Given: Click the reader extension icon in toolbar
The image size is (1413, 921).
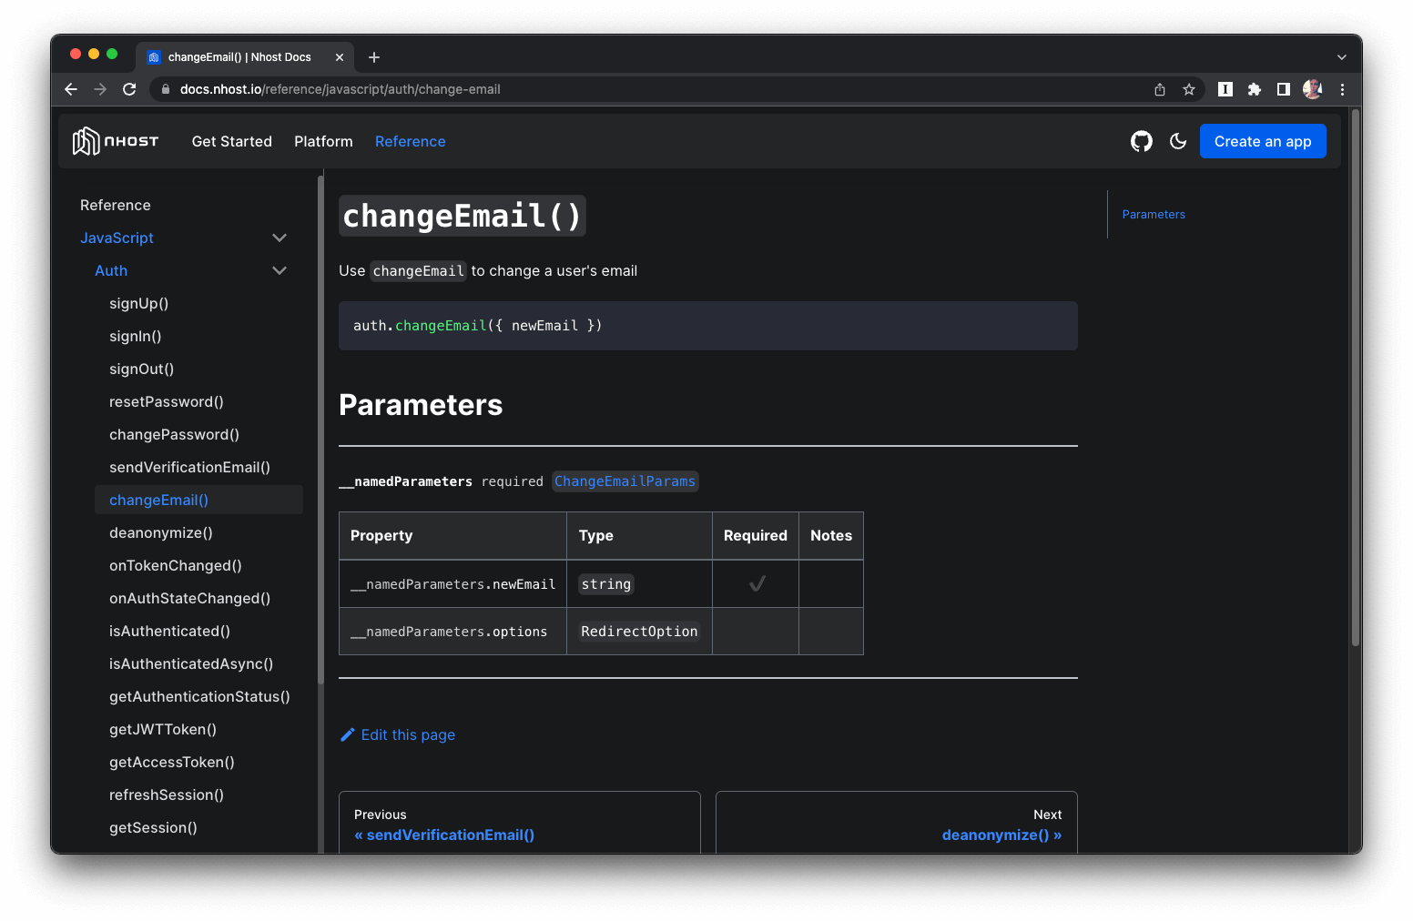Looking at the screenshot, I should 1225,89.
